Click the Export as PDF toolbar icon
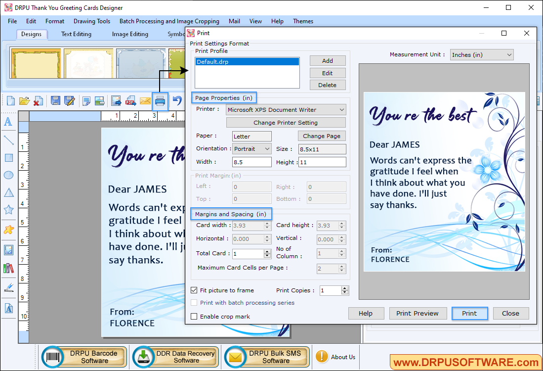The image size is (543, 371). tap(130, 101)
